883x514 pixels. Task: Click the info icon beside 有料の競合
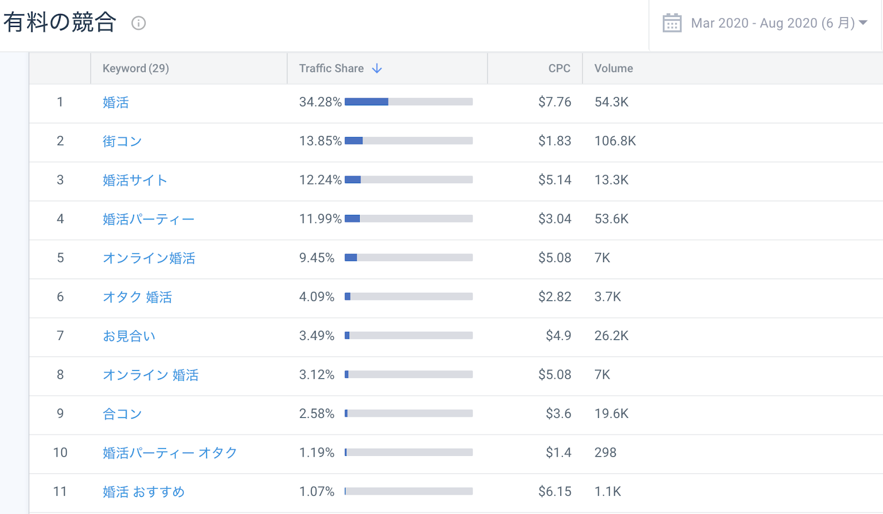point(139,23)
